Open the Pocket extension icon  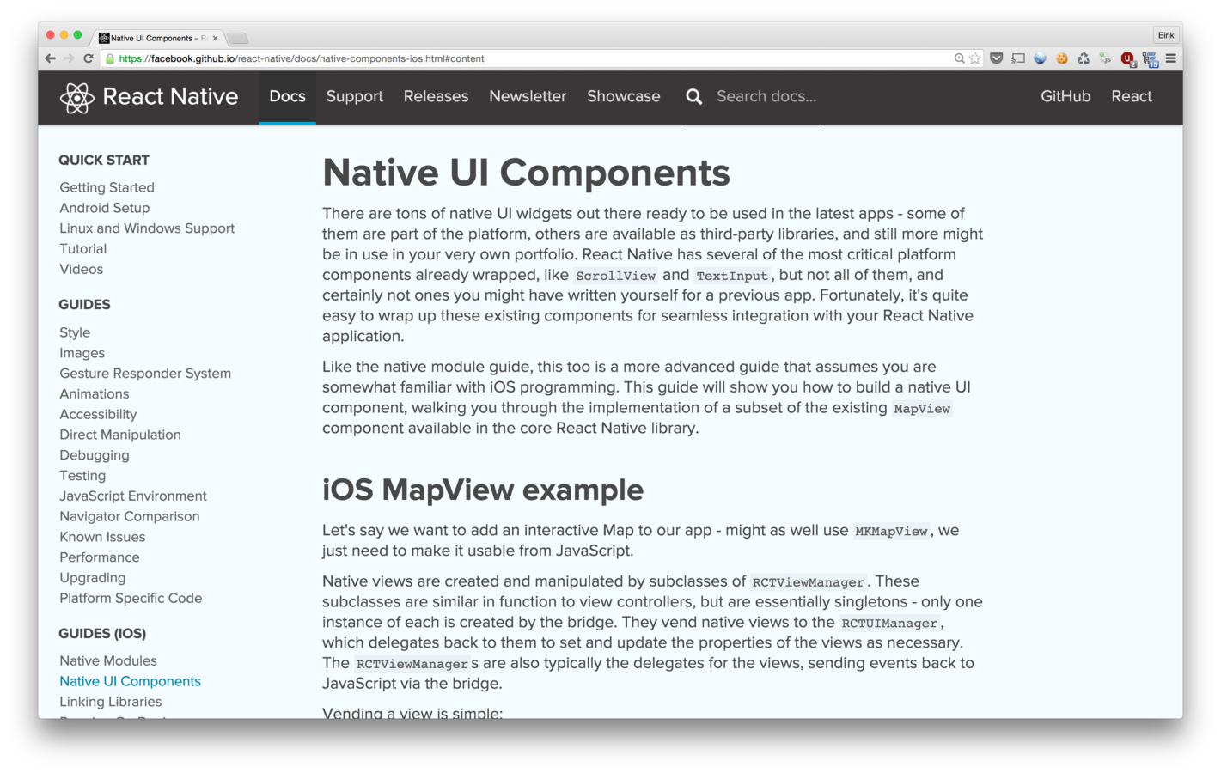997,58
